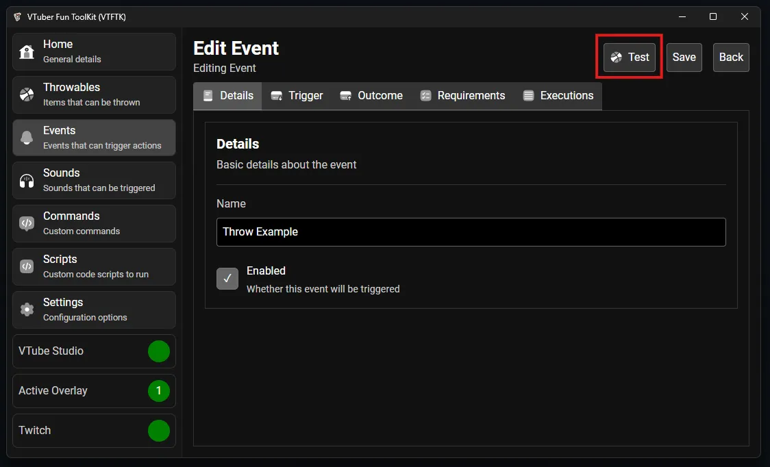Open Sounds via the headphones icon
The width and height of the screenshot is (770, 467).
click(x=27, y=181)
